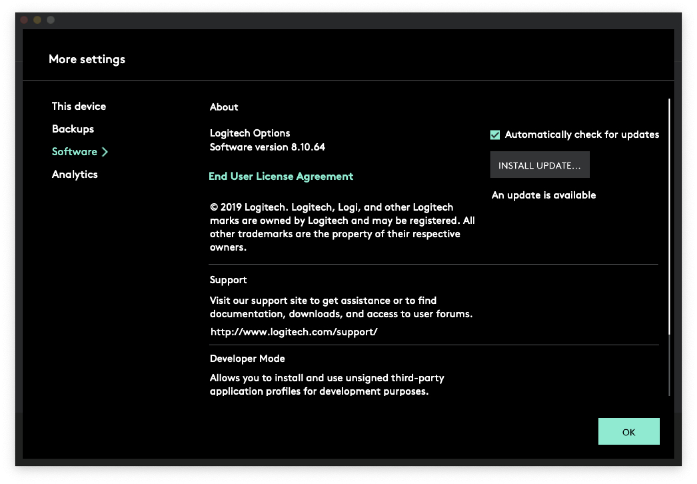Click the red close window button
The height and width of the screenshot is (484, 697).
24,20
